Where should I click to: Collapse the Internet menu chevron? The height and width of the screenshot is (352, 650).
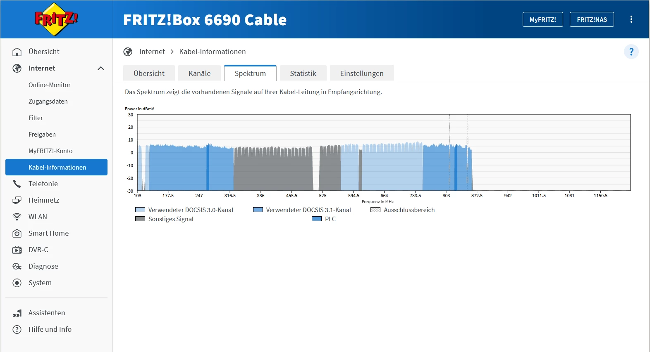coord(101,68)
